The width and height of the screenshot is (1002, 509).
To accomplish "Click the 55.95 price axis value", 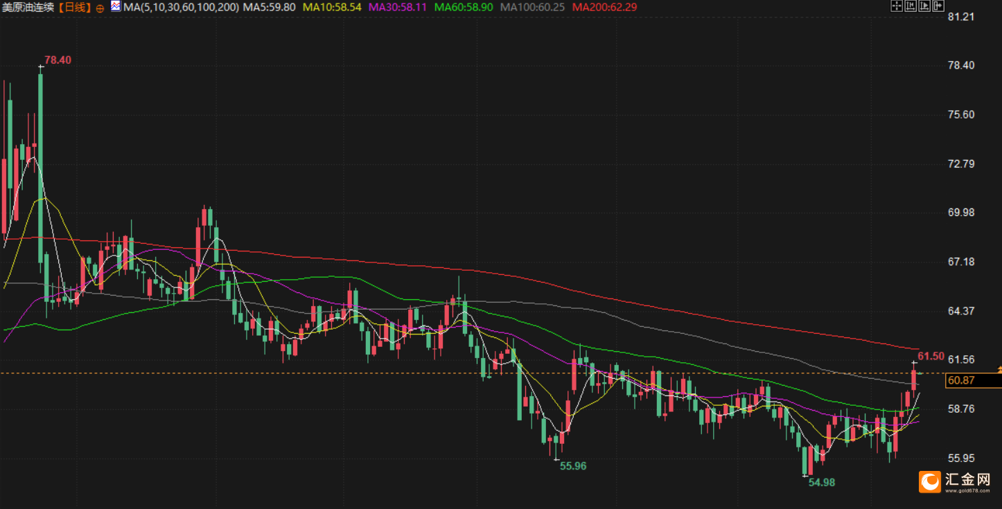I will 962,458.
